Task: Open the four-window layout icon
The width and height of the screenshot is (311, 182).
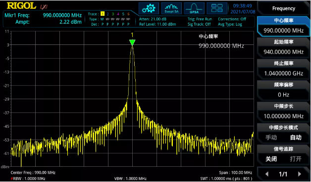Action: click(x=217, y=8)
